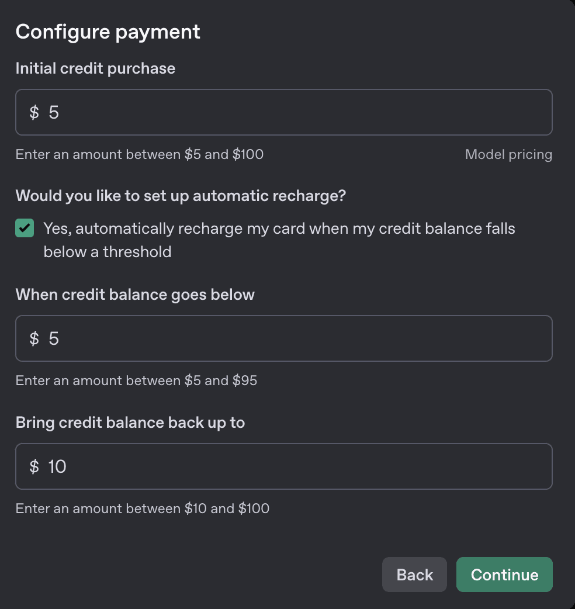575x609 pixels.
Task: Open the Model pricing link
Action: pos(508,154)
